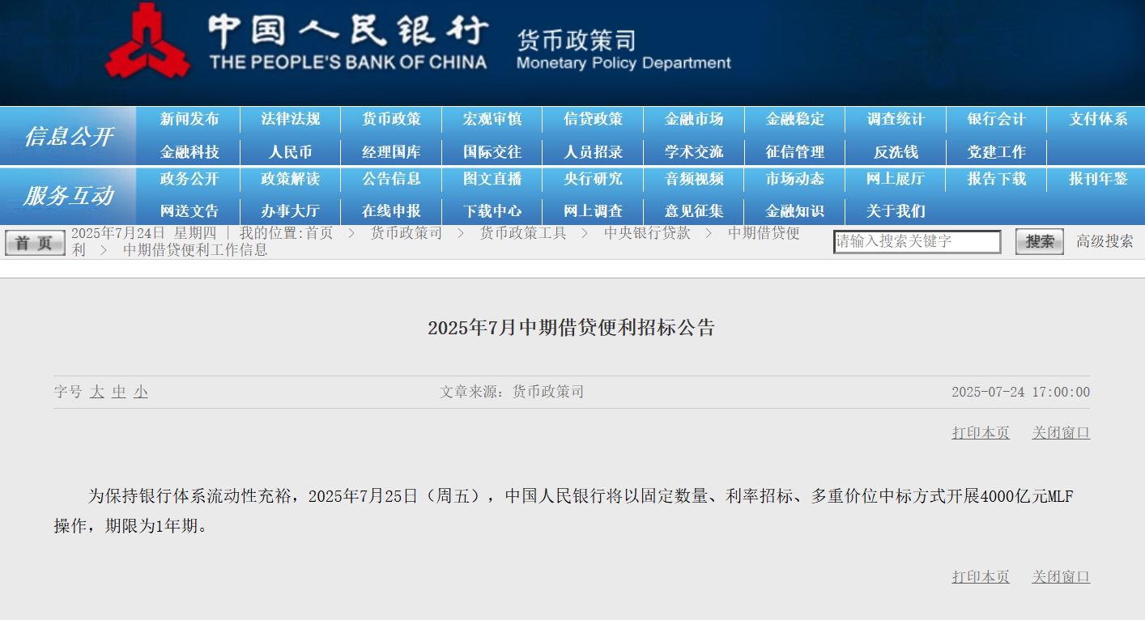Open the 货币政策 menu item
Screen dimensions: 1145x620
pyautogui.click(x=391, y=119)
